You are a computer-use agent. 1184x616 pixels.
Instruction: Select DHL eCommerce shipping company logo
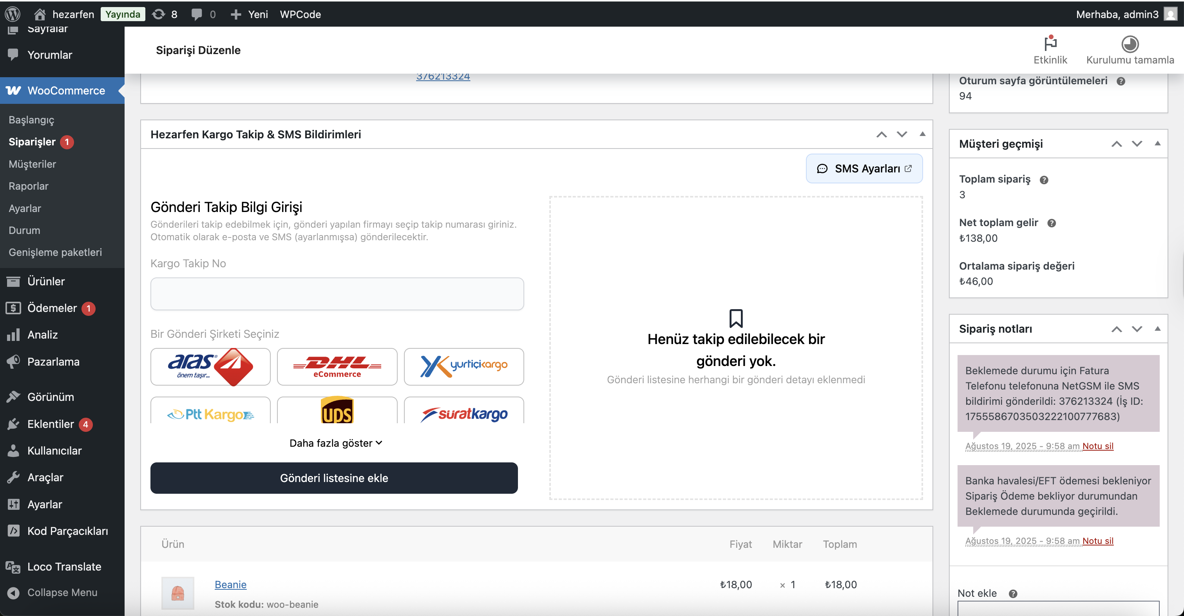tap(337, 367)
